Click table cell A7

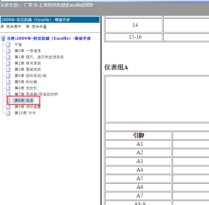138,196
